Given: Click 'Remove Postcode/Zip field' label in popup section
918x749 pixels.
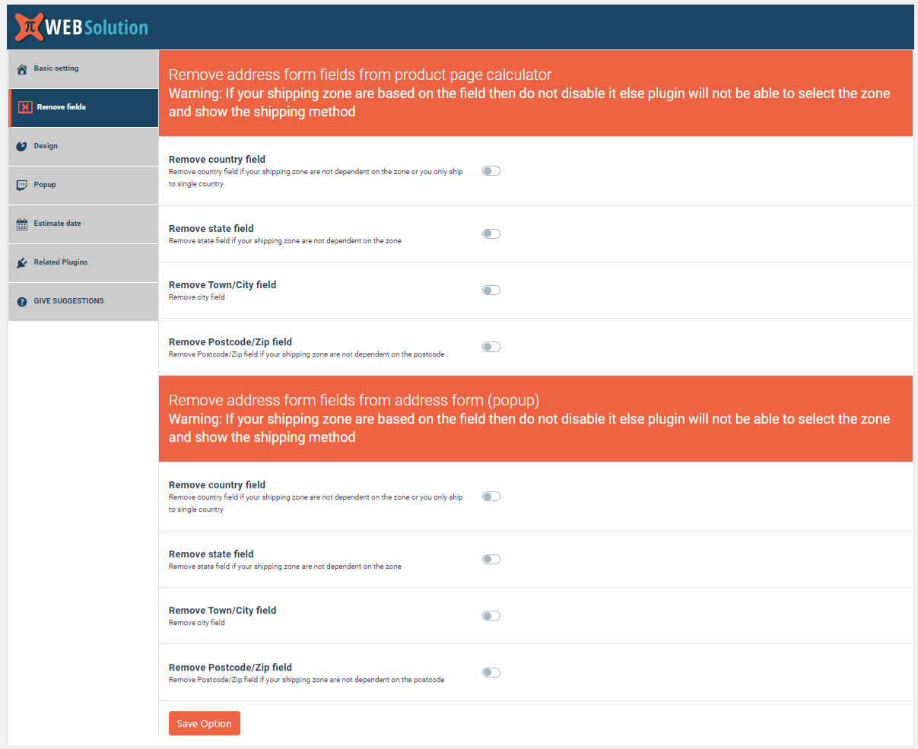Looking at the screenshot, I should (x=230, y=667).
